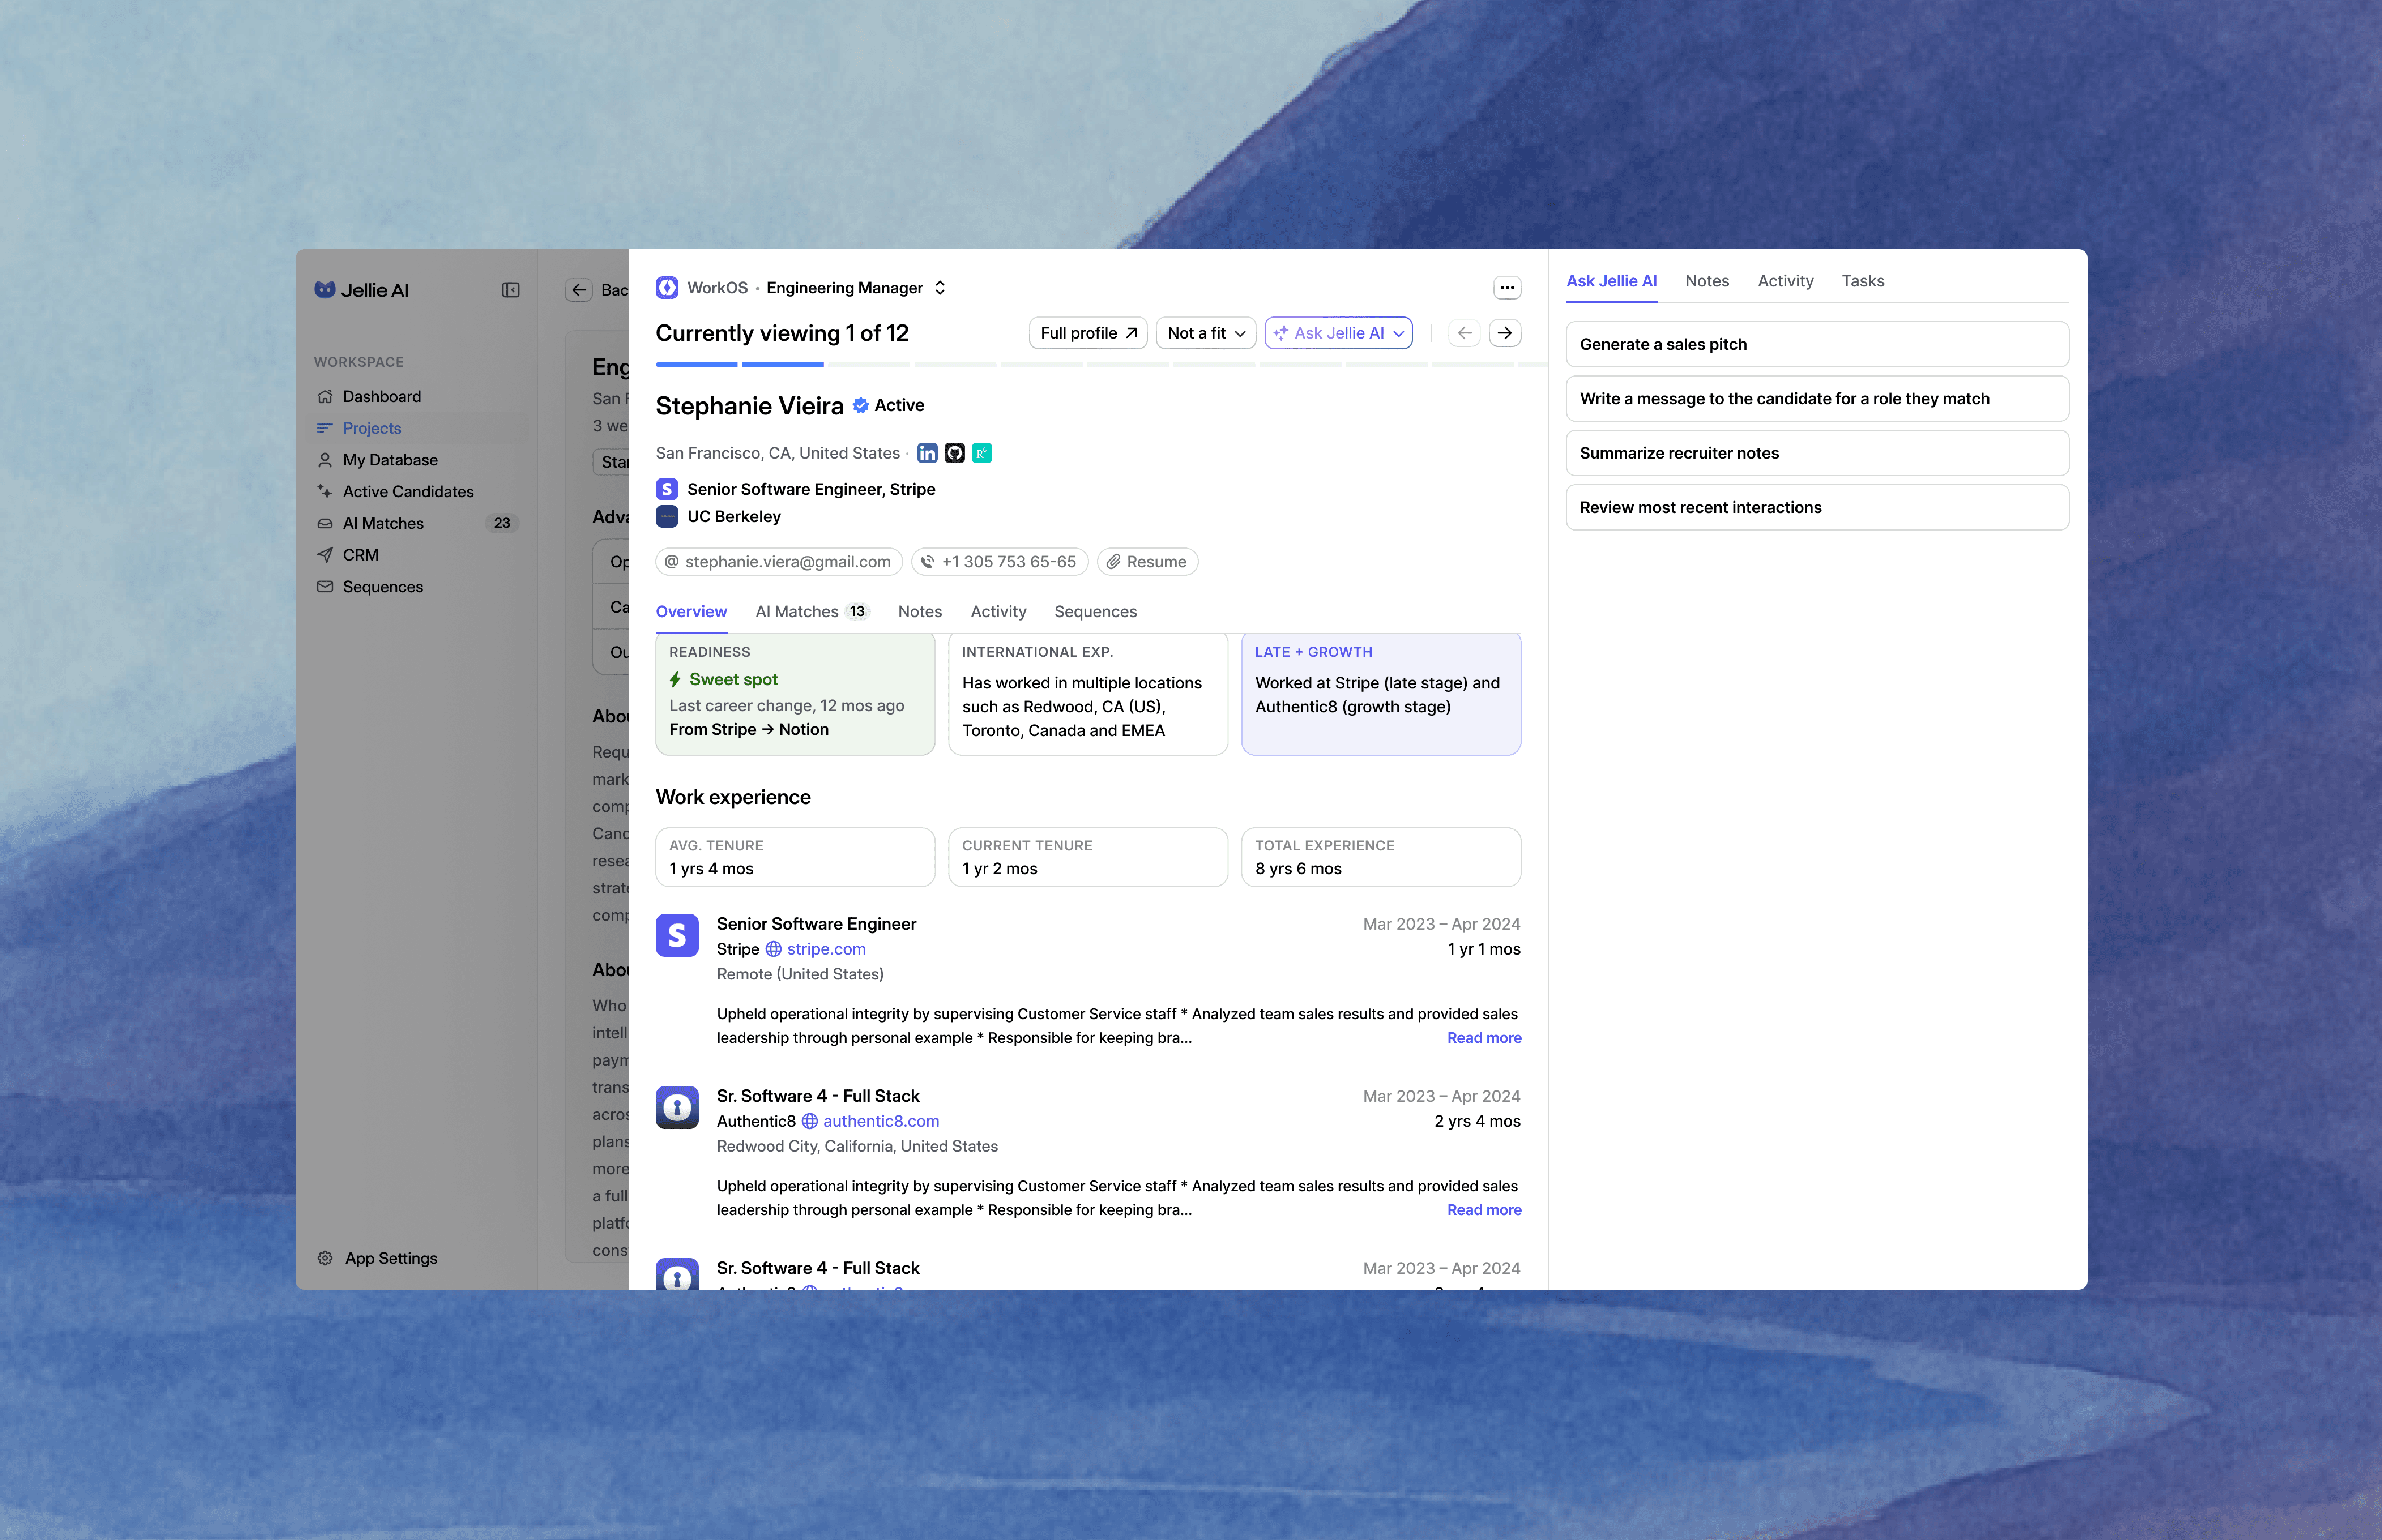Go to previous candidate arrow
Viewport: 2382px width, 1540px height.
(1464, 333)
